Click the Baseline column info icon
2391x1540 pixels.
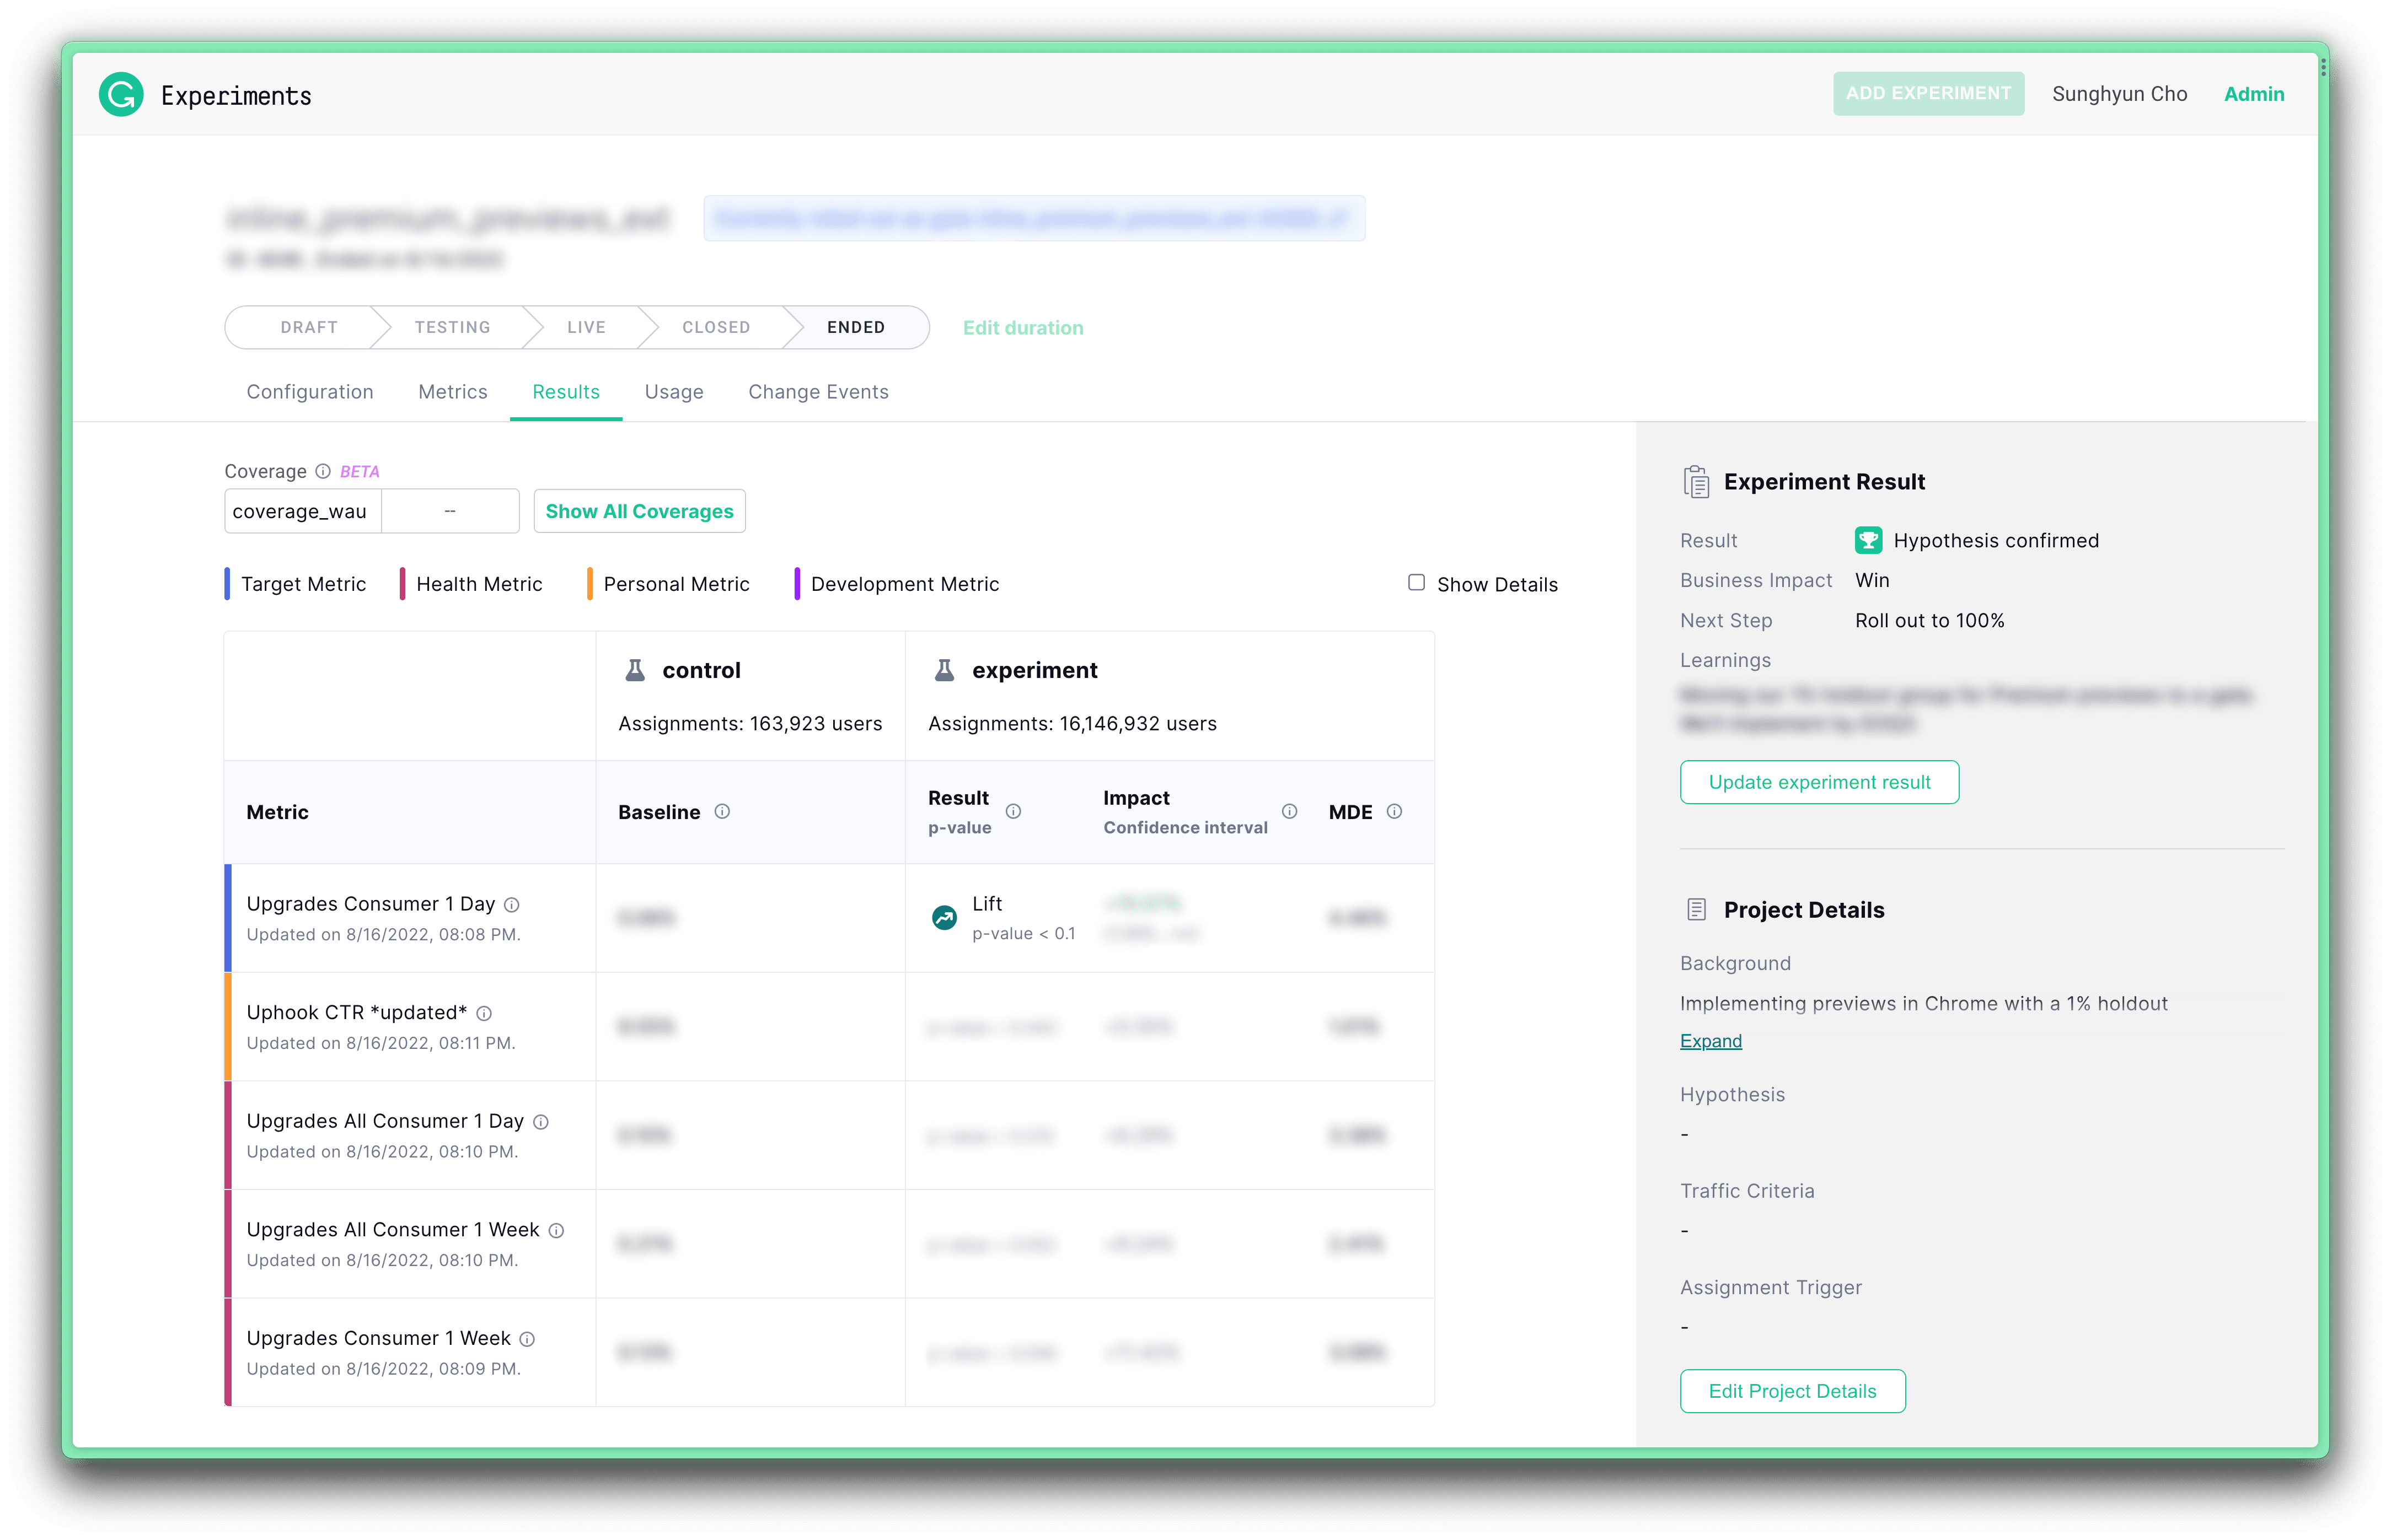[722, 811]
